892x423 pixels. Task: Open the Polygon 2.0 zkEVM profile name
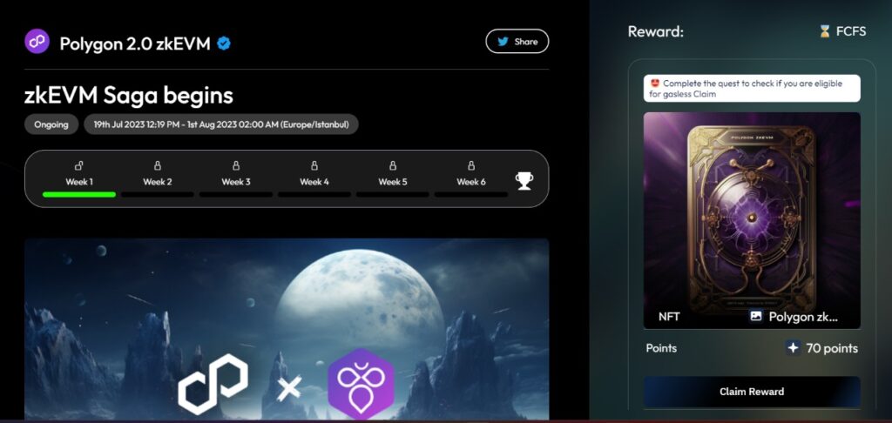(x=135, y=44)
